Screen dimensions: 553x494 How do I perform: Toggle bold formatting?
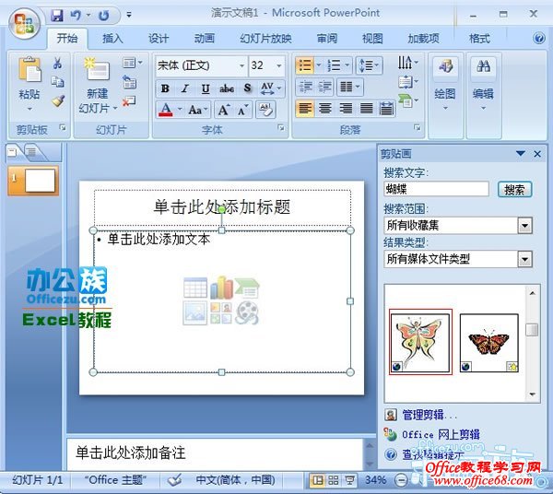click(165, 88)
